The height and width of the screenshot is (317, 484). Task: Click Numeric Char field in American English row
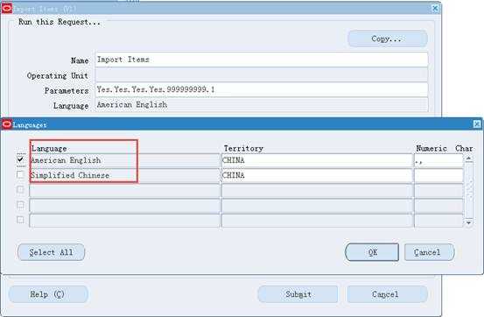click(438, 160)
